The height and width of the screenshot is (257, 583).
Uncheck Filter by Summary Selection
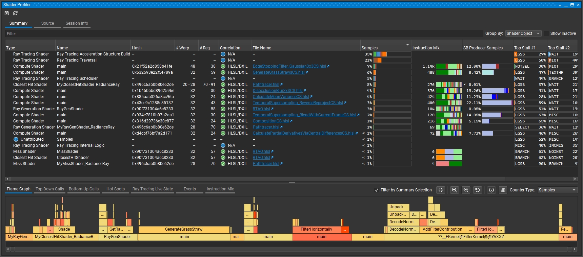tap(377, 190)
